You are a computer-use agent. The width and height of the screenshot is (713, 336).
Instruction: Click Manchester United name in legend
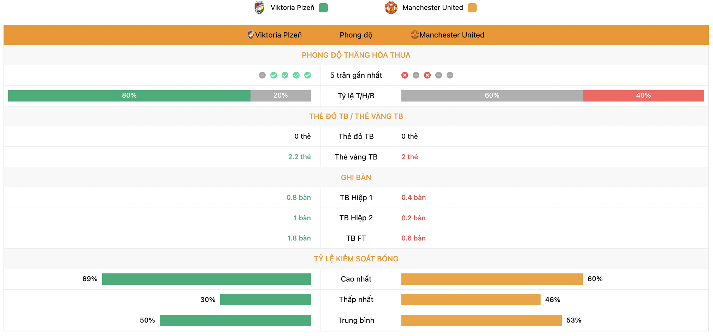433,7
